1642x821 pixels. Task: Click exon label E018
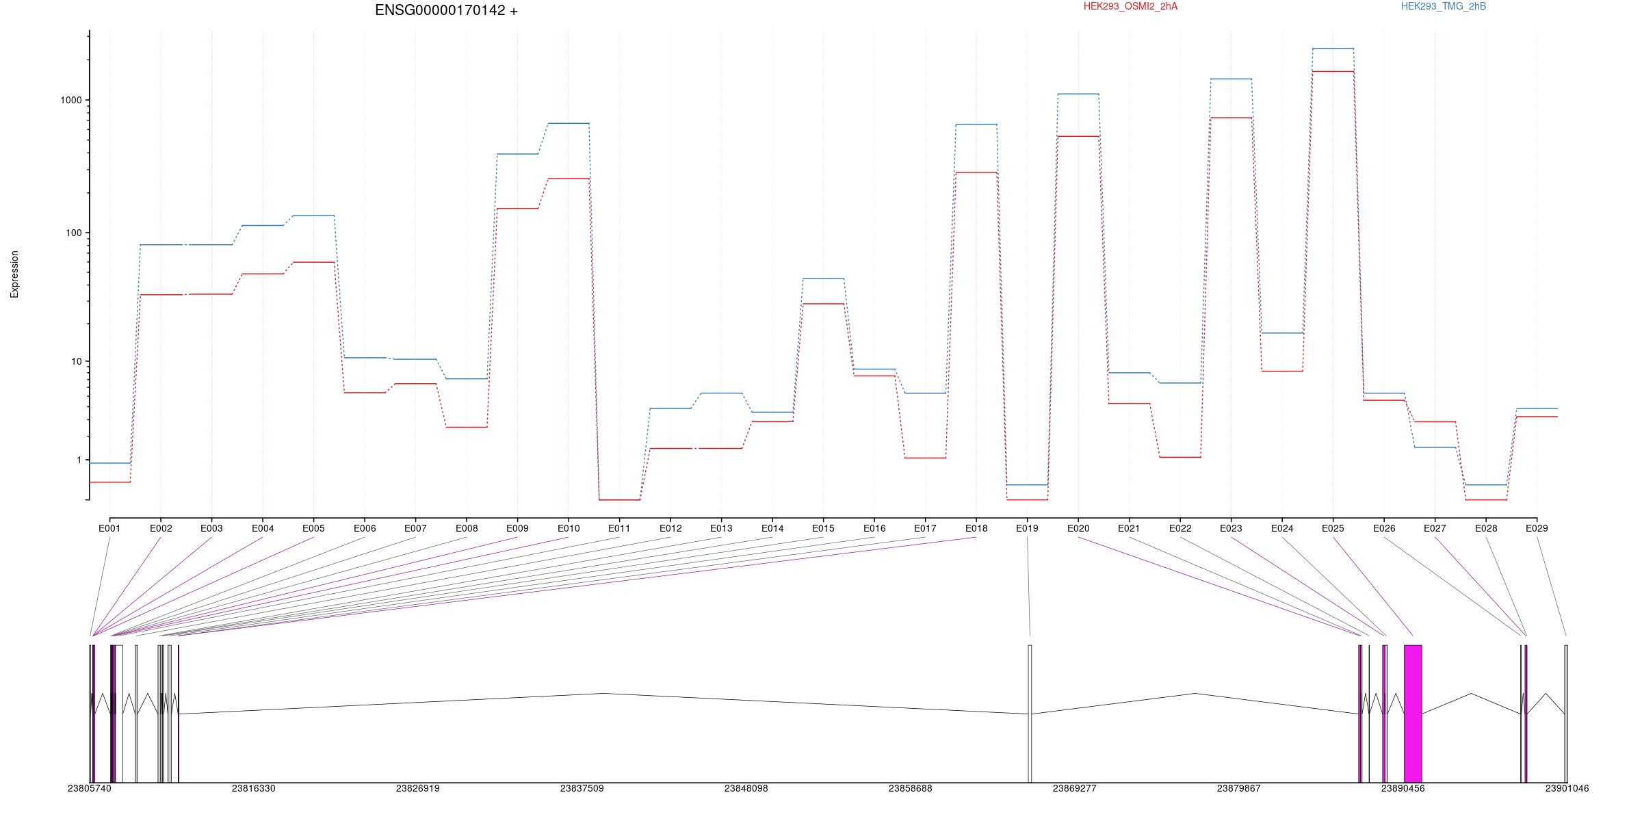(976, 528)
